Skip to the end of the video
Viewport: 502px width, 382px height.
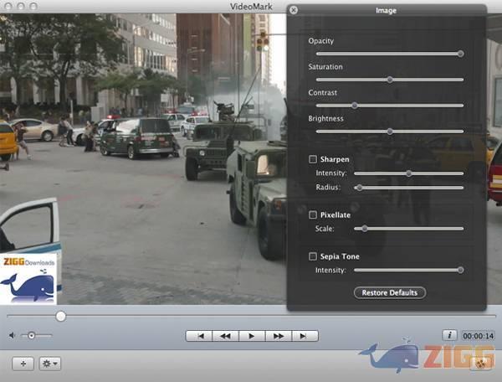(305, 336)
